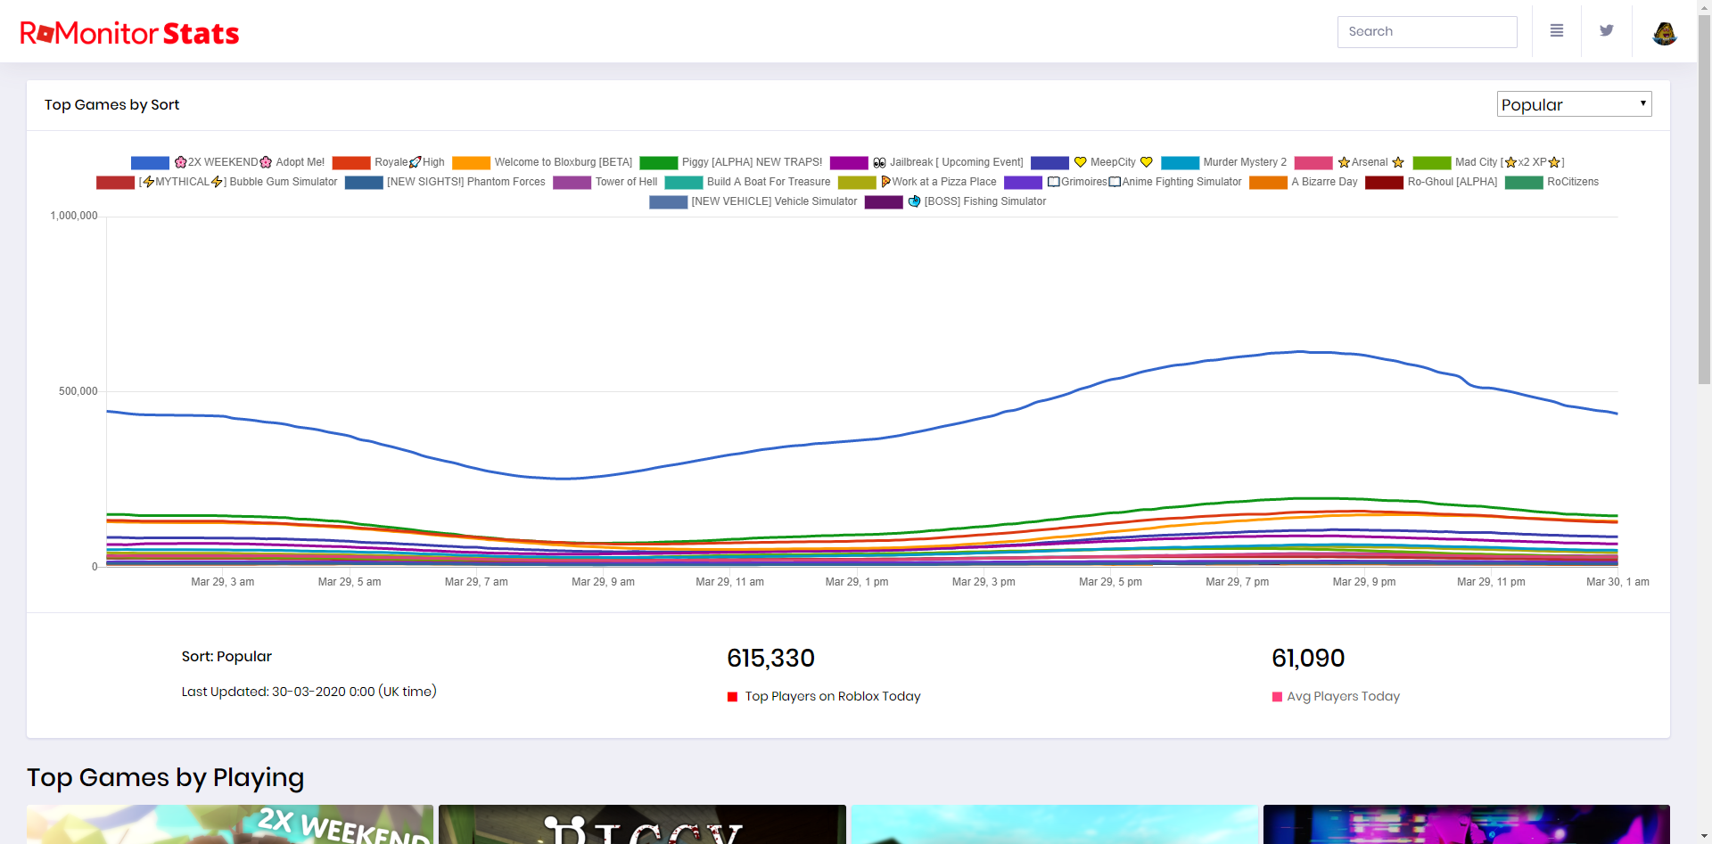Toggle the RoCitizens legend swatch
This screenshot has width=1712, height=844.
click(1524, 183)
